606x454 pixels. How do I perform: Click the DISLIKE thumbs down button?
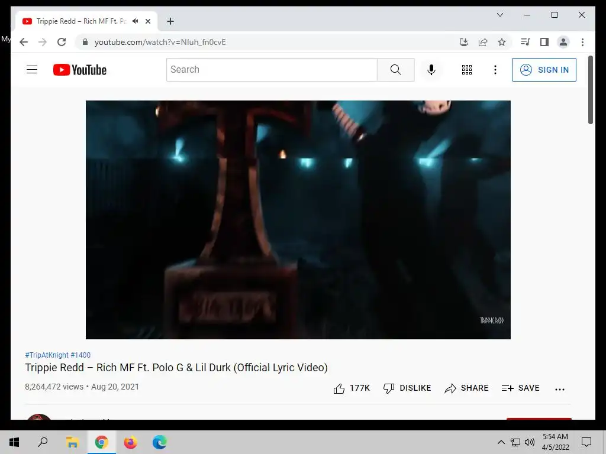[x=407, y=388]
